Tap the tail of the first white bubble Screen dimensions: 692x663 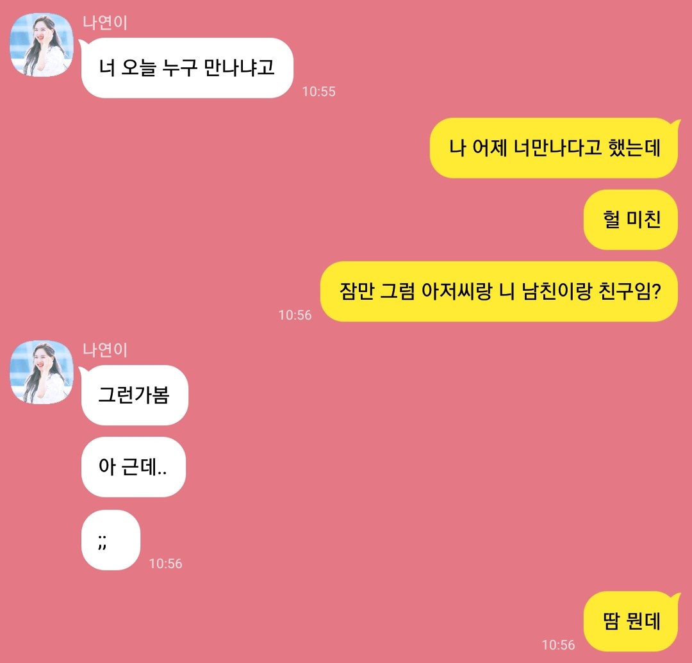(x=83, y=44)
